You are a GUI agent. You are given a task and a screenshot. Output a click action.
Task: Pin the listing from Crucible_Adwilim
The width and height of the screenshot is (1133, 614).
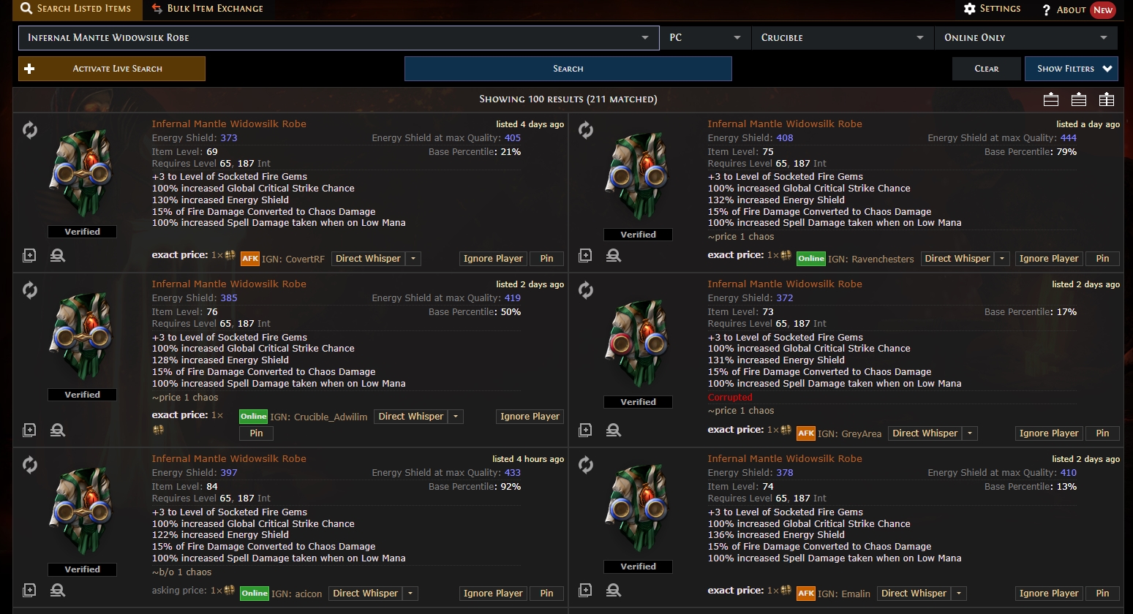tap(256, 433)
